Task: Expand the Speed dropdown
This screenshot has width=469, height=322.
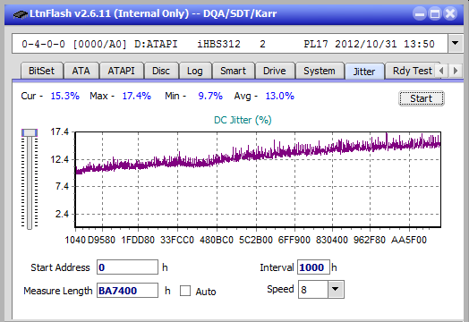Action: click(x=336, y=289)
